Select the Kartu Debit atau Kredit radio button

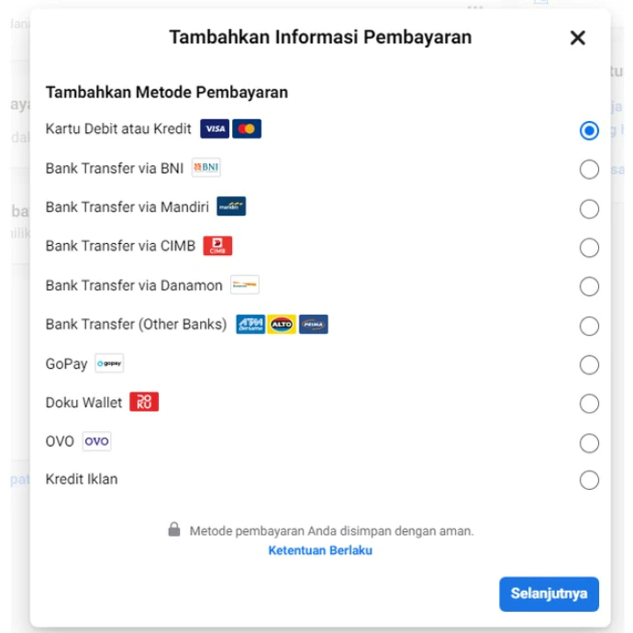[x=589, y=130]
